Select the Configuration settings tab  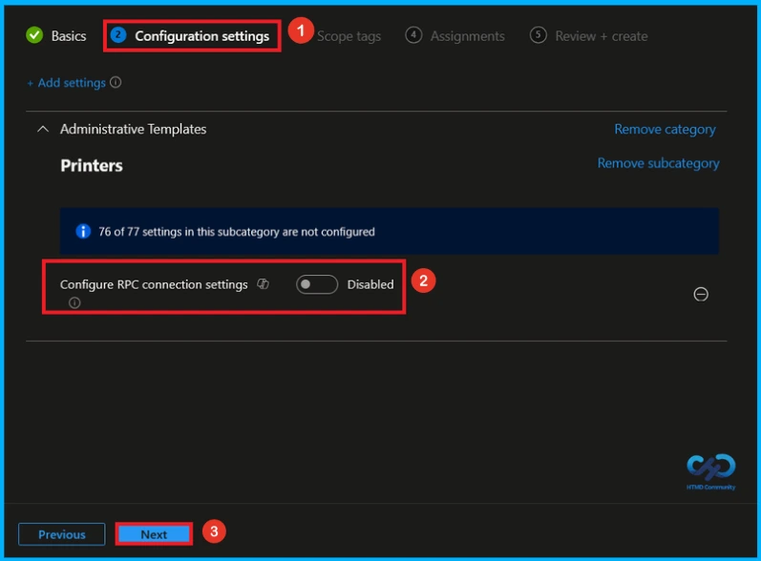[x=191, y=36]
